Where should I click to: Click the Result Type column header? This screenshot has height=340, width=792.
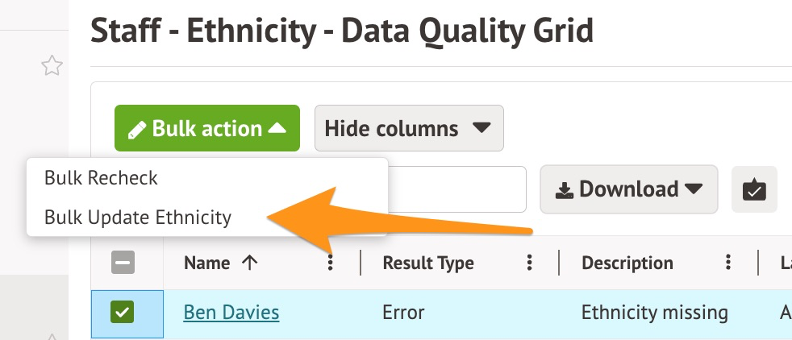428,263
